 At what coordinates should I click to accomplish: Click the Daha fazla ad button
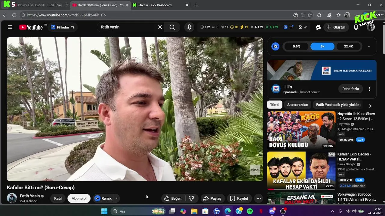click(351, 89)
